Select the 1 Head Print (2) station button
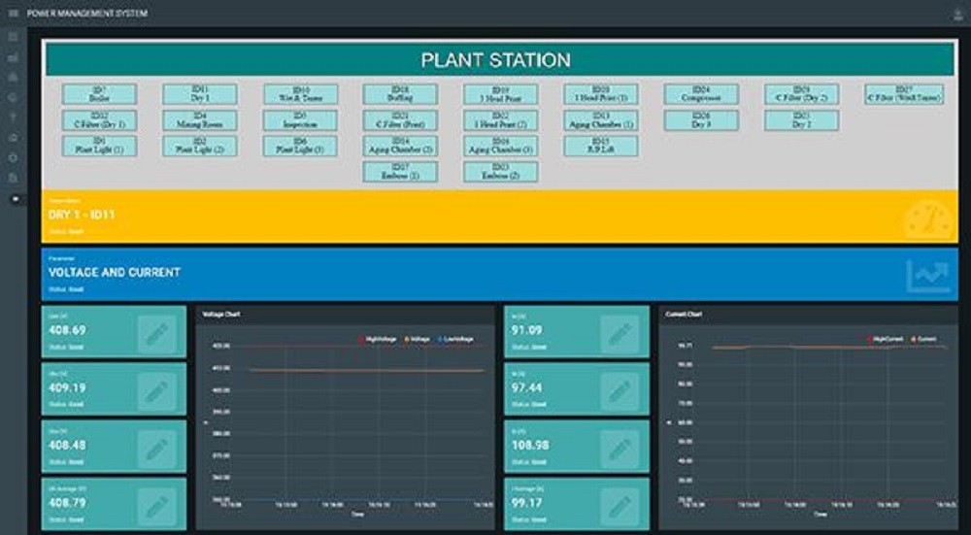The image size is (971, 535). (500, 120)
